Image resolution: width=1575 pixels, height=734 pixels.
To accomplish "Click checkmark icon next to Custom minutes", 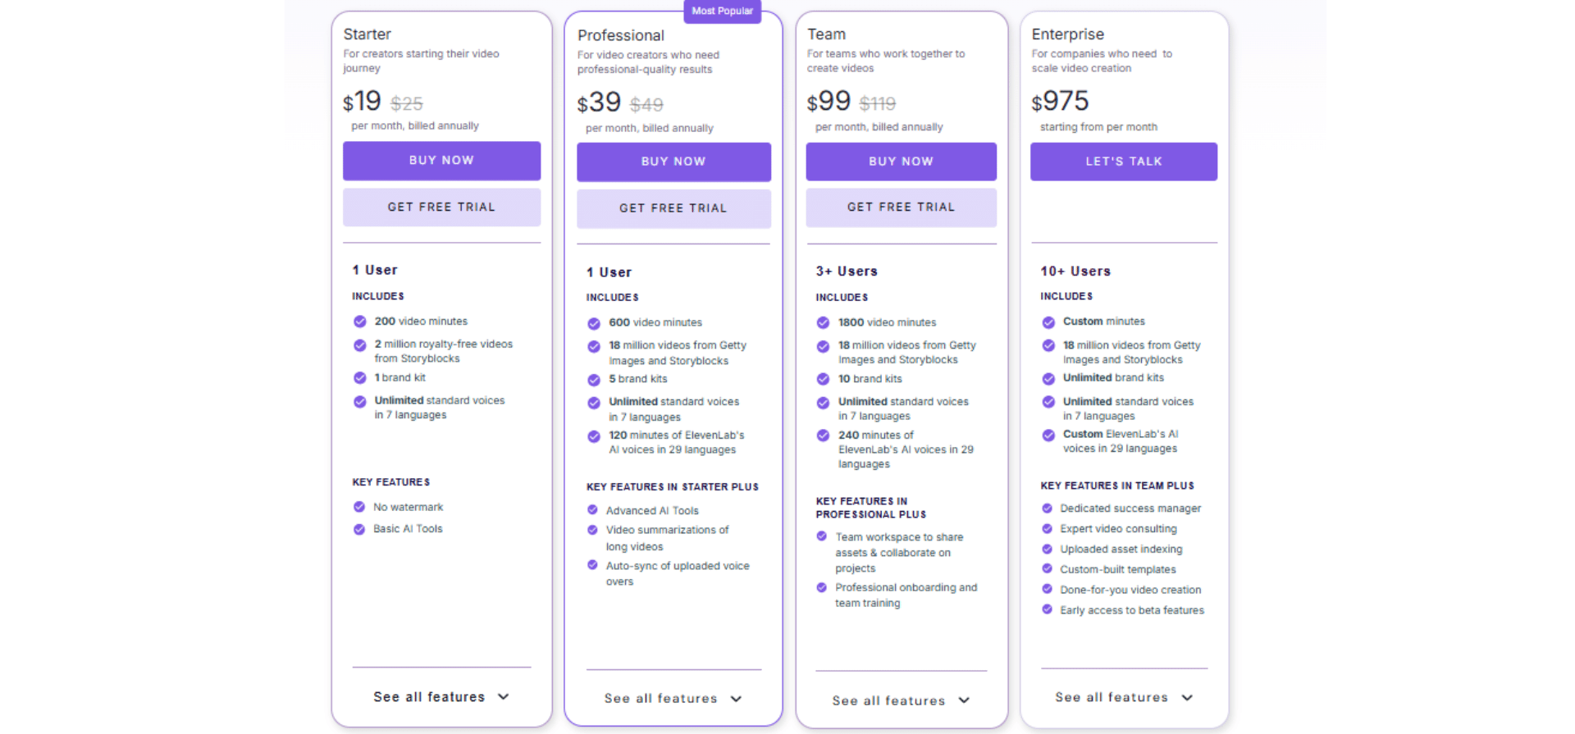I will (x=1048, y=322).
